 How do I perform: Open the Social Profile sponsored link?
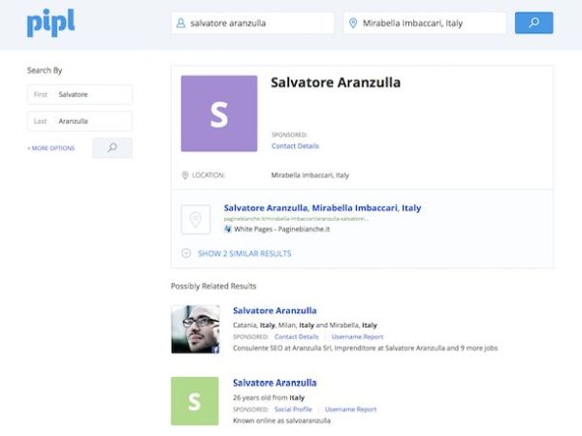(293, 410)
